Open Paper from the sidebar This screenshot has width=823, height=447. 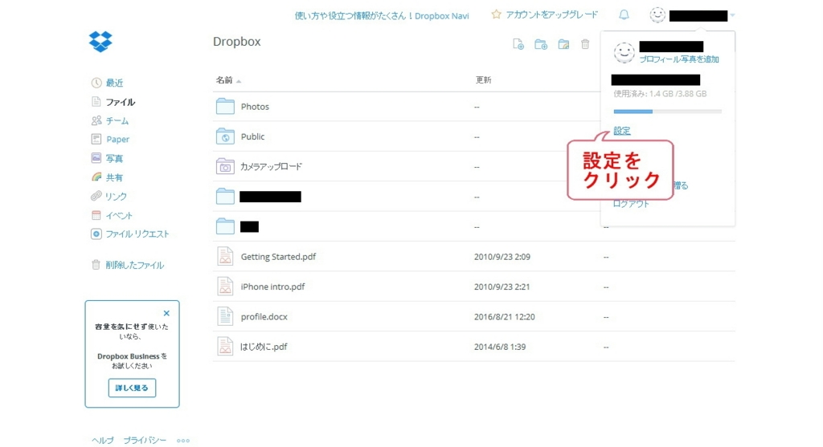[x=117, y=139]
